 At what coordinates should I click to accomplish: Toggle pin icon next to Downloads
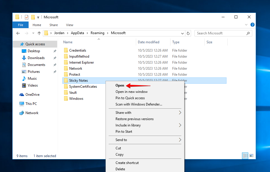55,58
